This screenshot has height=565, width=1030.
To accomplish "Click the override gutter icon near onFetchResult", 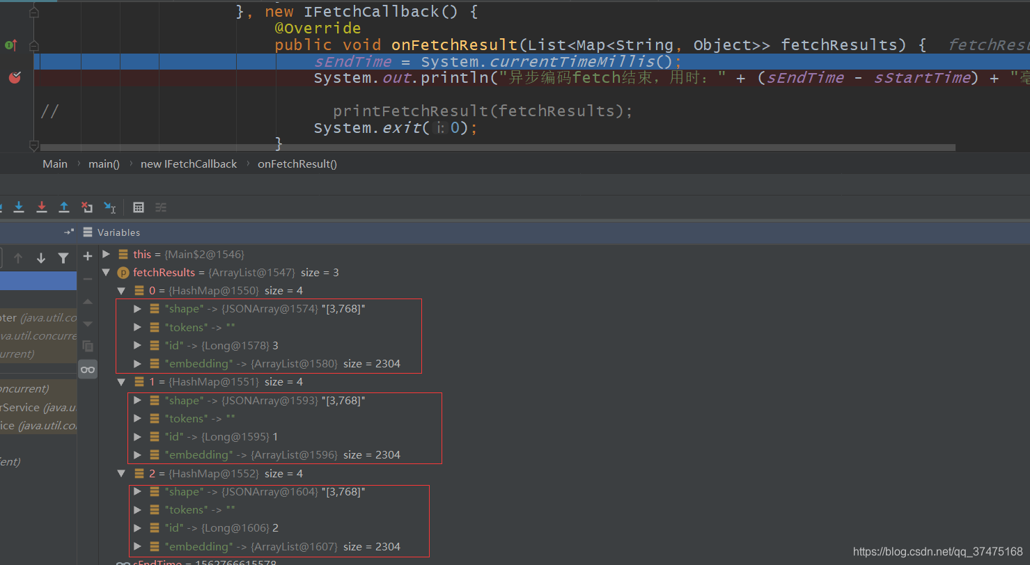I will tap(11, 45).
